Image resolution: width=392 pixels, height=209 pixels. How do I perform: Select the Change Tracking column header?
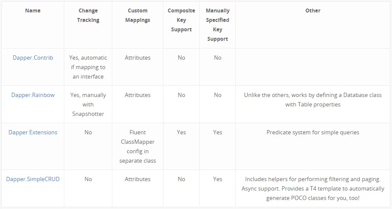pyautogui.click(x=88, y=15)
